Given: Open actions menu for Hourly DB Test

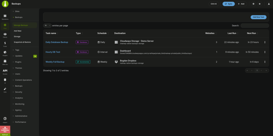Looking at the screenshot, I should point(265,52).
